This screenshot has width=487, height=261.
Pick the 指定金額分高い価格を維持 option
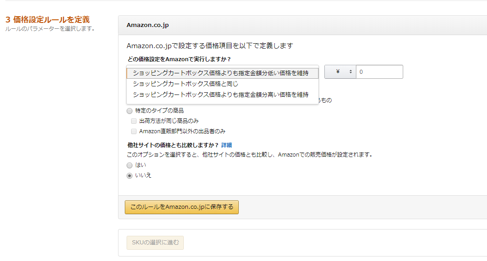pos(221,94)
